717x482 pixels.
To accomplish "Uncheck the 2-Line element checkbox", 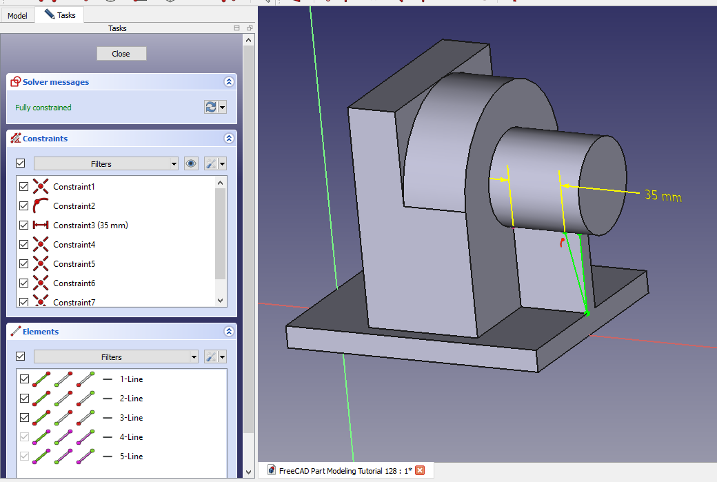I will pyautogui.click(x=25, y=399).
